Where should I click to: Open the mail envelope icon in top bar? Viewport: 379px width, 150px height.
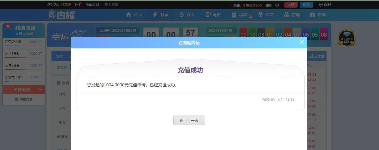77,4
